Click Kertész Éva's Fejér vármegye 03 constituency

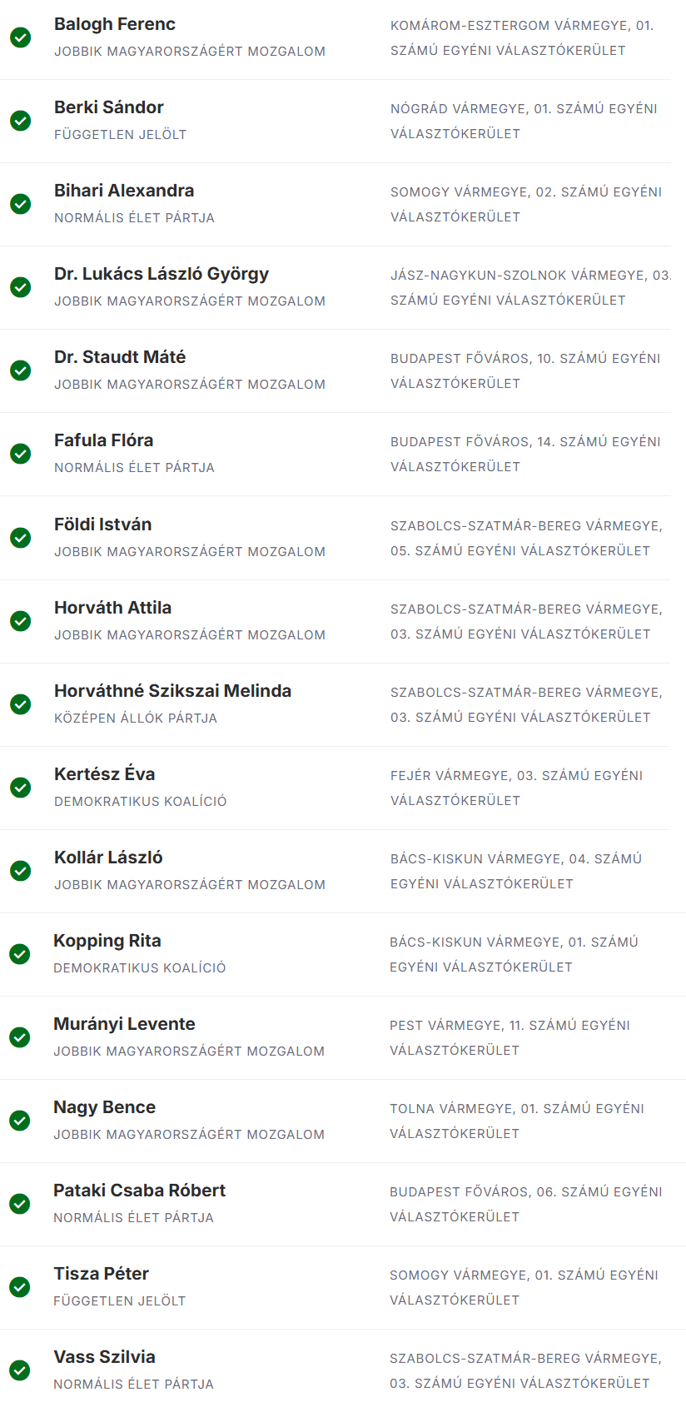[516, 788]
